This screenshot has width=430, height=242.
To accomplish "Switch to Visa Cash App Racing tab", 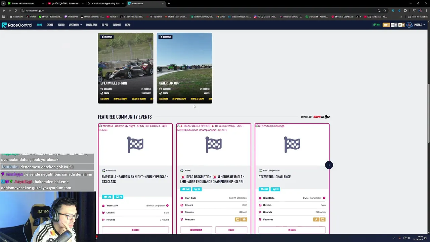I will click(105, 3).
